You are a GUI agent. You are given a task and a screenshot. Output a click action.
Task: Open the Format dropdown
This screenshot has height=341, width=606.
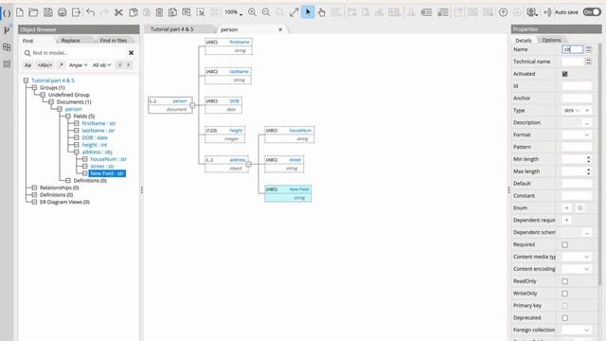pyautogui.click(x=577, y=135)
